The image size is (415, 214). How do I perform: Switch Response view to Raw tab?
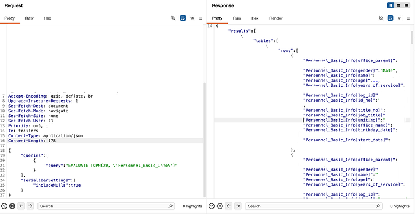coord(237,18)
